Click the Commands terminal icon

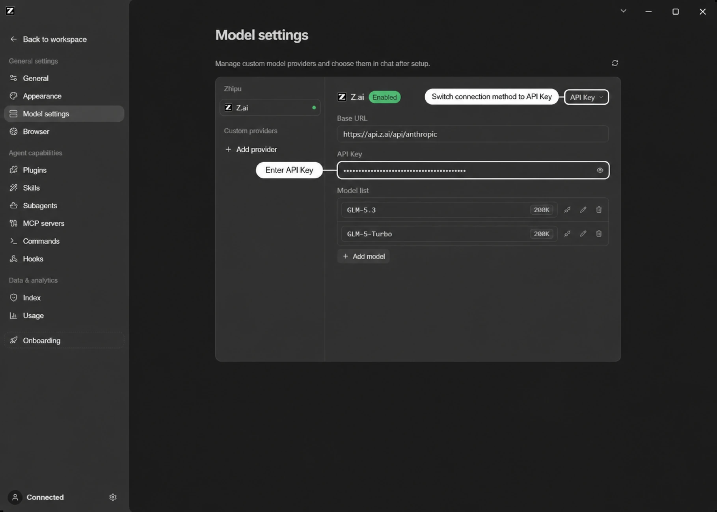point(13,241)
